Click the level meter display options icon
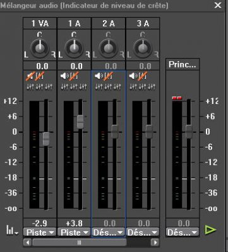Viewport: 228px width, 252px height. pyautogui.click(x=12, y=231)
